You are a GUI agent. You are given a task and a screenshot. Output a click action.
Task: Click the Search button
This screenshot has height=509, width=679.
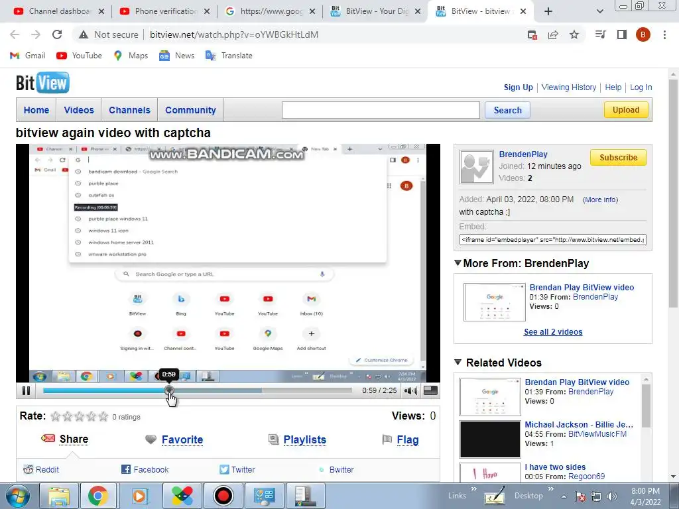(507, 110)
